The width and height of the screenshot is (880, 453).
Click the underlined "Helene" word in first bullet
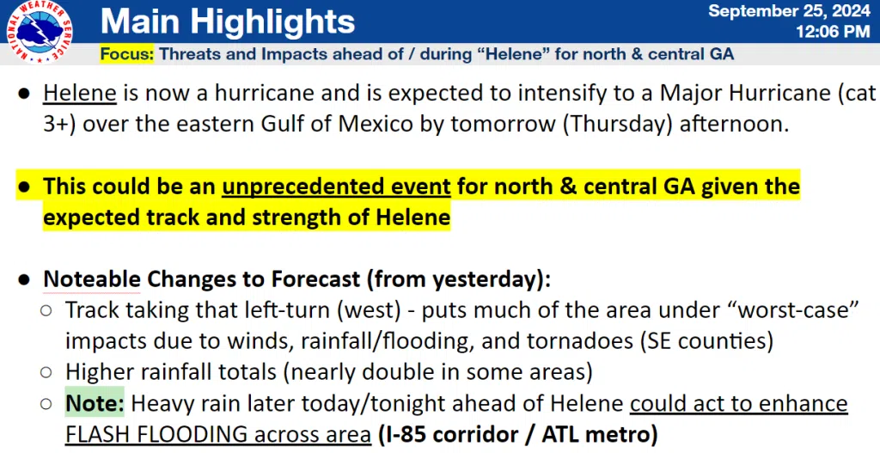tap(83, 93)
